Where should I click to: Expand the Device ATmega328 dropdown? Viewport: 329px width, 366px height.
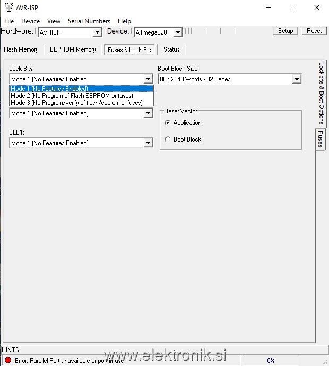tap(178, 32)
